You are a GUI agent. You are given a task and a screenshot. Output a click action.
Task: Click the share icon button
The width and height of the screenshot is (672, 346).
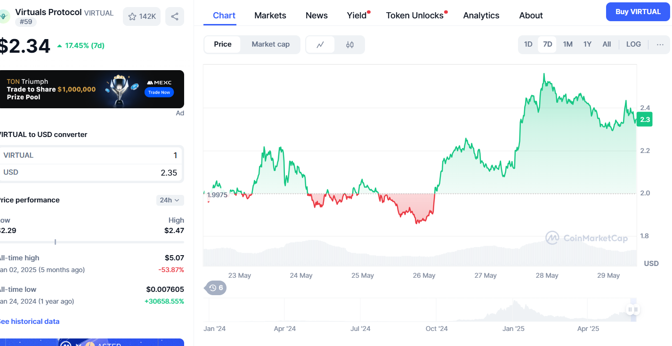[175, 16]
